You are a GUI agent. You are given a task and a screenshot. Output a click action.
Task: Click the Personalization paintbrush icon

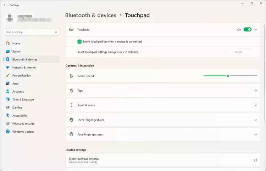coord(7,76)
